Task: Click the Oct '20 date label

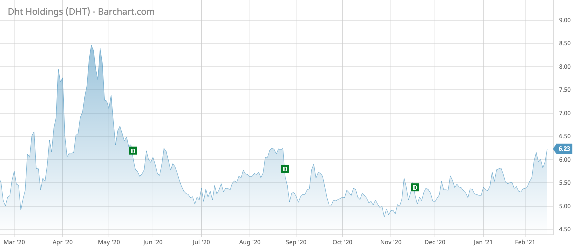Action: (342, 242)
